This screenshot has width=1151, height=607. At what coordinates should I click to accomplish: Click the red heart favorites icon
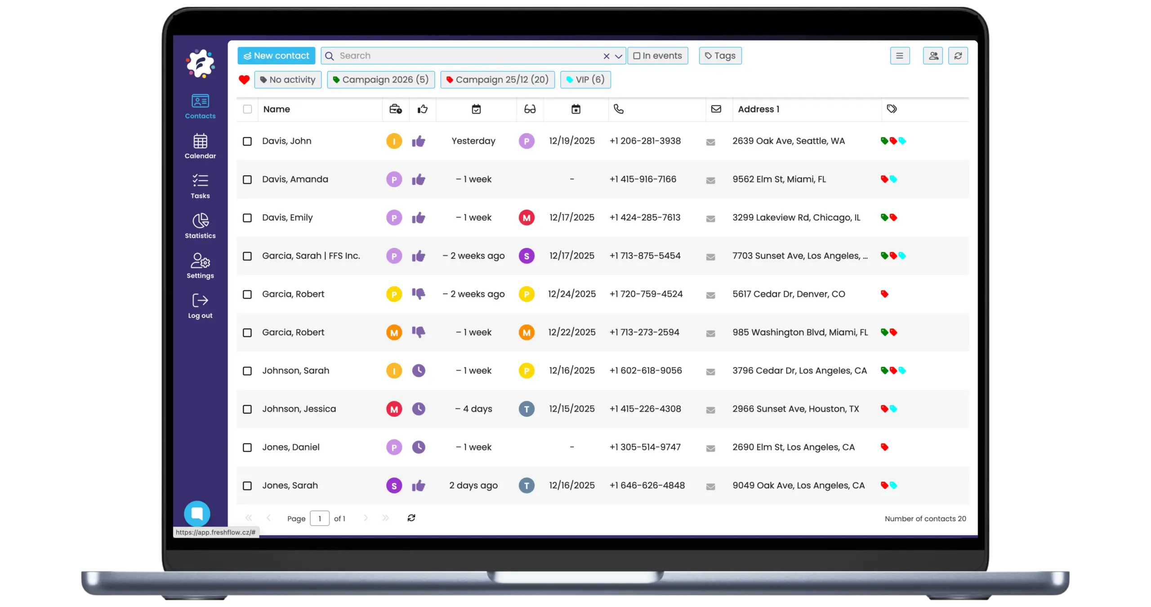pos(244,80)
